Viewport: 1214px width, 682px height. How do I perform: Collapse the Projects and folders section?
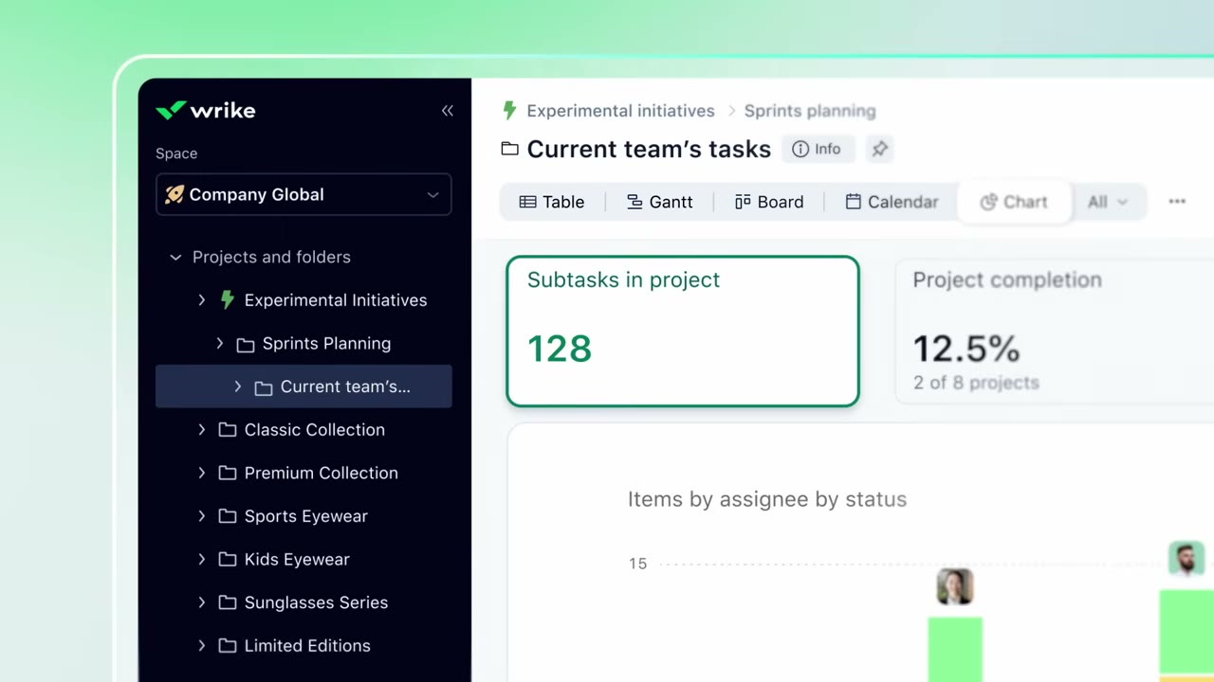coord(175,257)
